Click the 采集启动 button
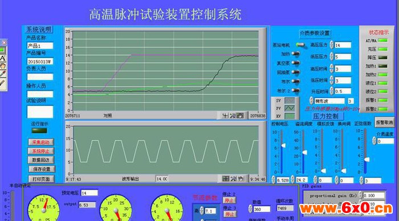The image size is (399, 221). (x=40, y=142)
